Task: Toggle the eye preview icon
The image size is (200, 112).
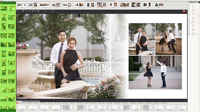Action: (x=53, y=11)
